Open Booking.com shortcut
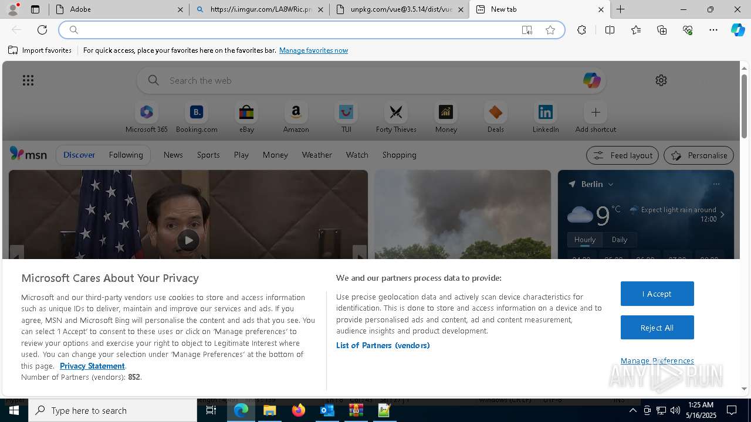 pos(197,118)
